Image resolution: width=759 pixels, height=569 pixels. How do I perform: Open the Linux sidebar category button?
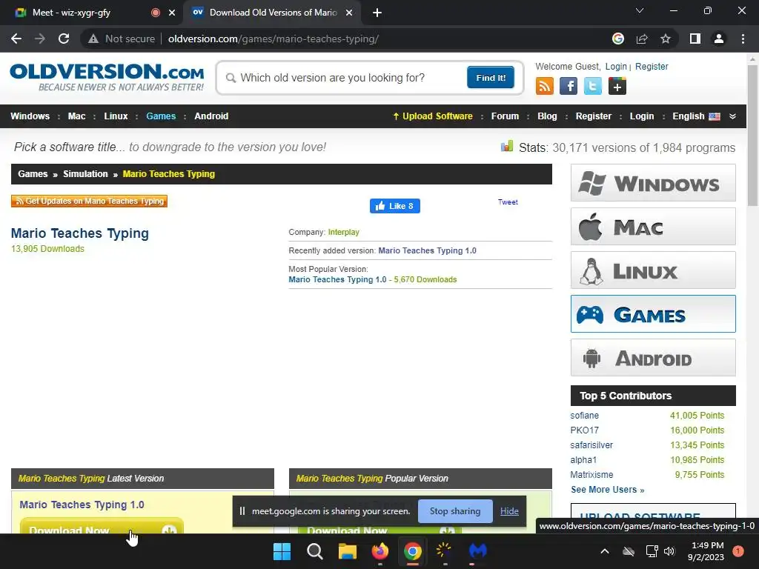653,270
